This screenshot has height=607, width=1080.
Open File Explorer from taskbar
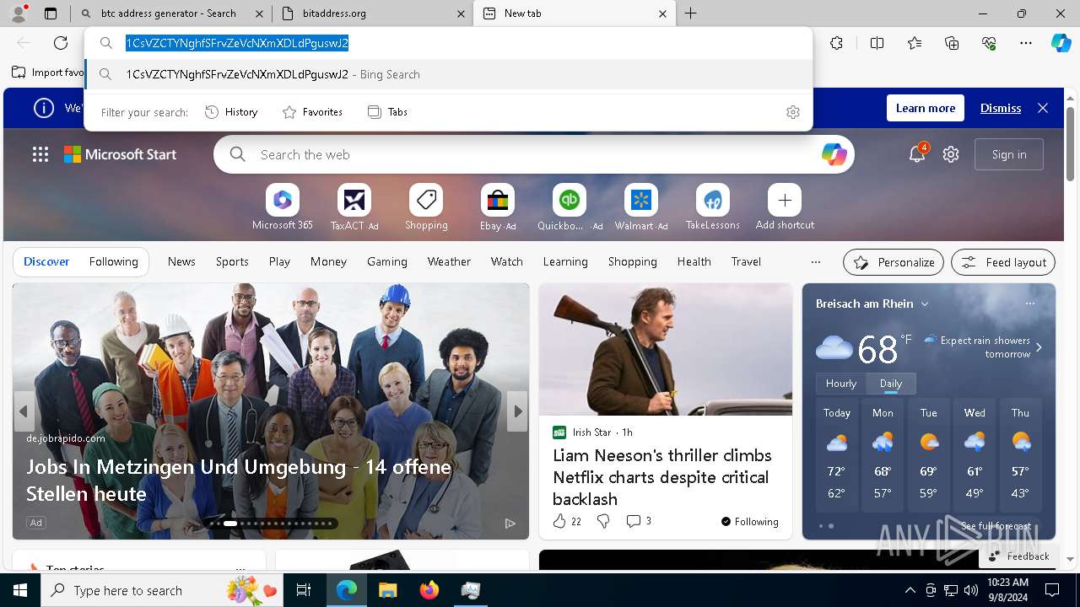tap(387, 590)
